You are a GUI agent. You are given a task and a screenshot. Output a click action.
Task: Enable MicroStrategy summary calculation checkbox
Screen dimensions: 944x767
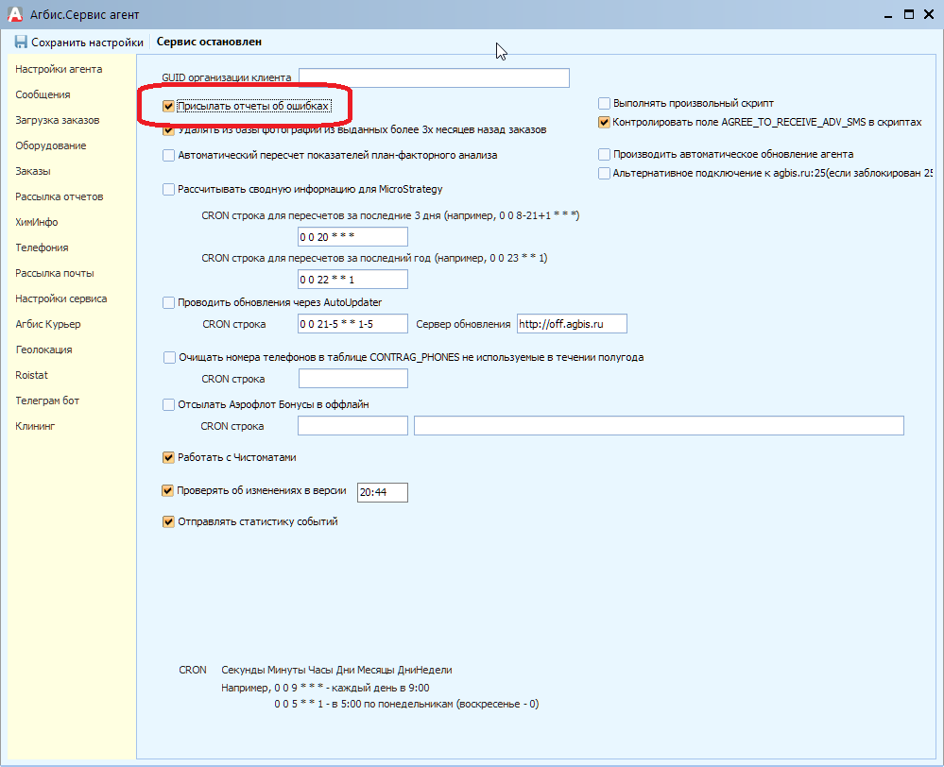tap(168, 189)
